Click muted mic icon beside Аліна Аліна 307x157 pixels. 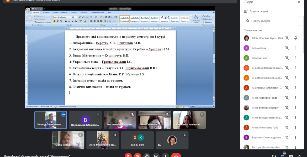tap(287, 48)
